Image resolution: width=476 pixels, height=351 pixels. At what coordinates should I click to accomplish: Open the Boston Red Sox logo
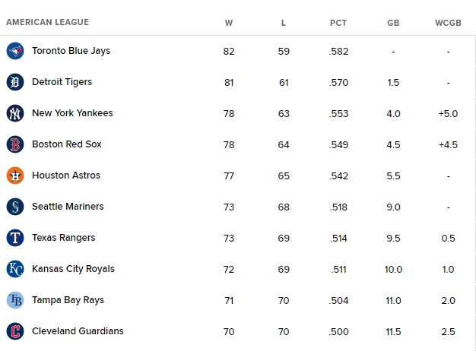15,144
